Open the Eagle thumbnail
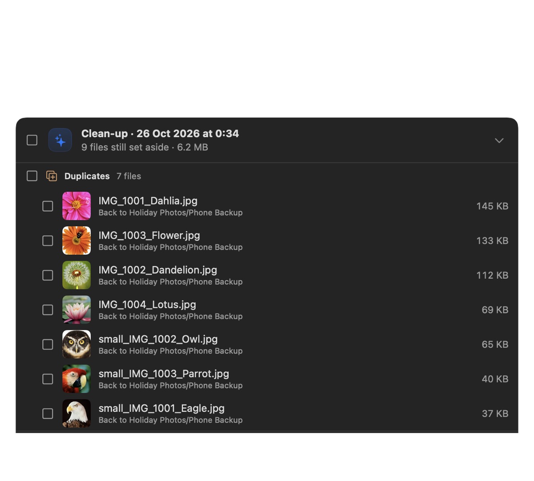This screenshot has height=481, width=534. click(77, 414)
